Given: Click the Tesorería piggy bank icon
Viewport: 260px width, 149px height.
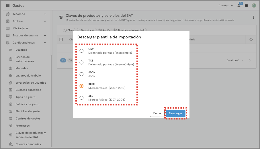Looking at the screenshot, I should pos(8,14).
